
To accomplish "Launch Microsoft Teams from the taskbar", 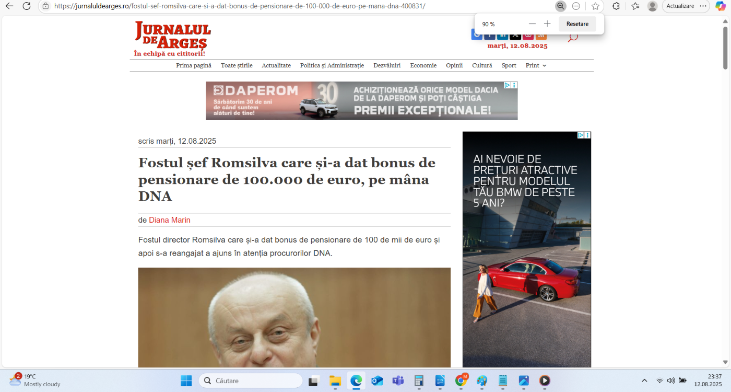I will click(398, 381).
